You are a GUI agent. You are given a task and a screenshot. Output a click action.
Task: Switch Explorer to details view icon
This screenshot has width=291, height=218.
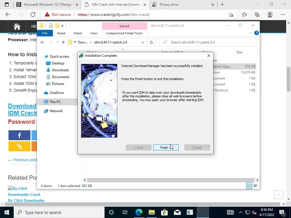click(249, 186)
